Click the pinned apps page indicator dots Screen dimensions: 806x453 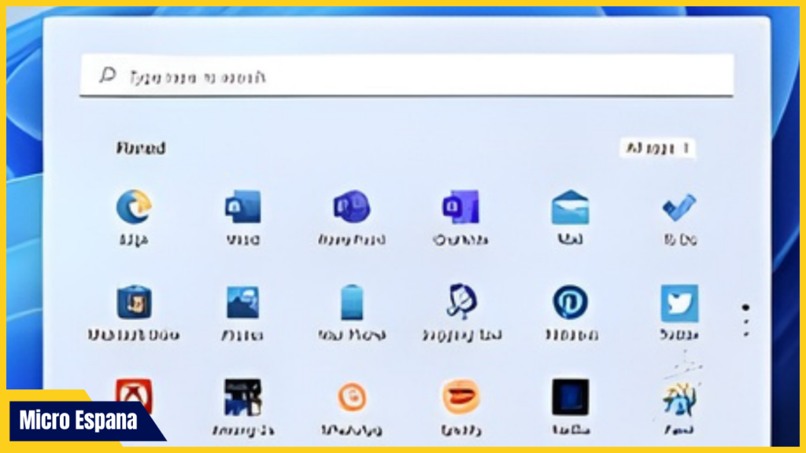[745, 320]
